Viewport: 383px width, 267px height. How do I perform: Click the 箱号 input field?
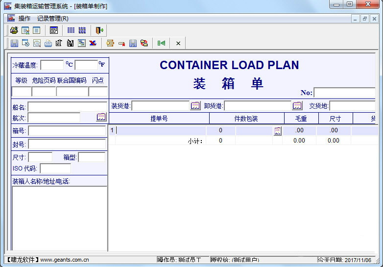pyautogui.click(x=67, y=131)
